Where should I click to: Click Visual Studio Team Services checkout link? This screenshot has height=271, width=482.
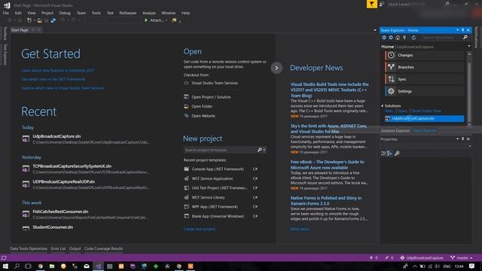pyautogui.click(x=215, y=83)
